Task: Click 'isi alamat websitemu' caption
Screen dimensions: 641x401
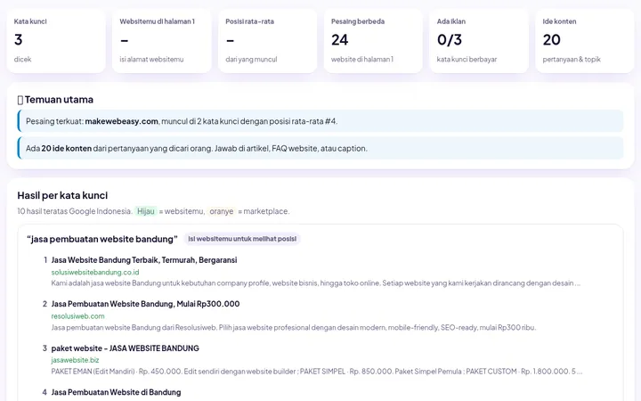Action: [x=151, y=60]
